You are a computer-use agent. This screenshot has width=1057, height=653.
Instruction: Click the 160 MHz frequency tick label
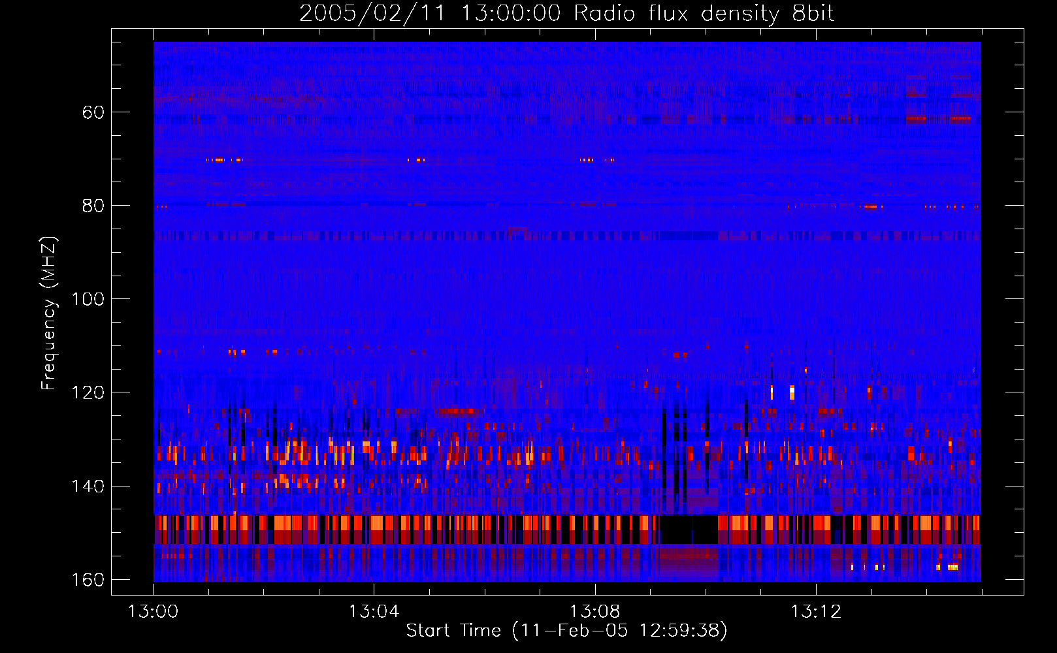pyautogui.click(x=88, y=580)
